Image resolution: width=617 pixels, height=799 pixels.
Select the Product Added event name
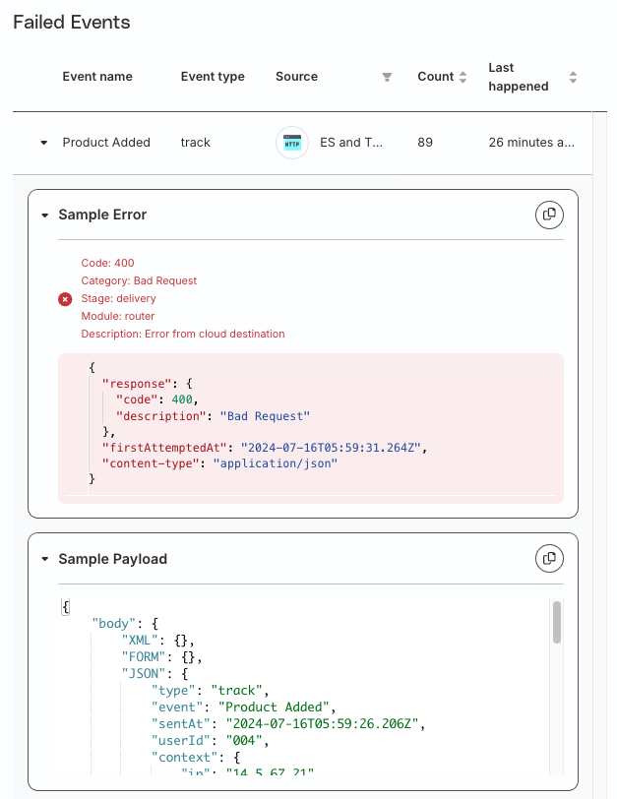coord(106,142)
